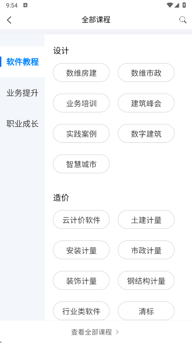Viewport: 192px width, 343px height.
Task: Select the 云计价软件 course tag
Action: [81, 219]
